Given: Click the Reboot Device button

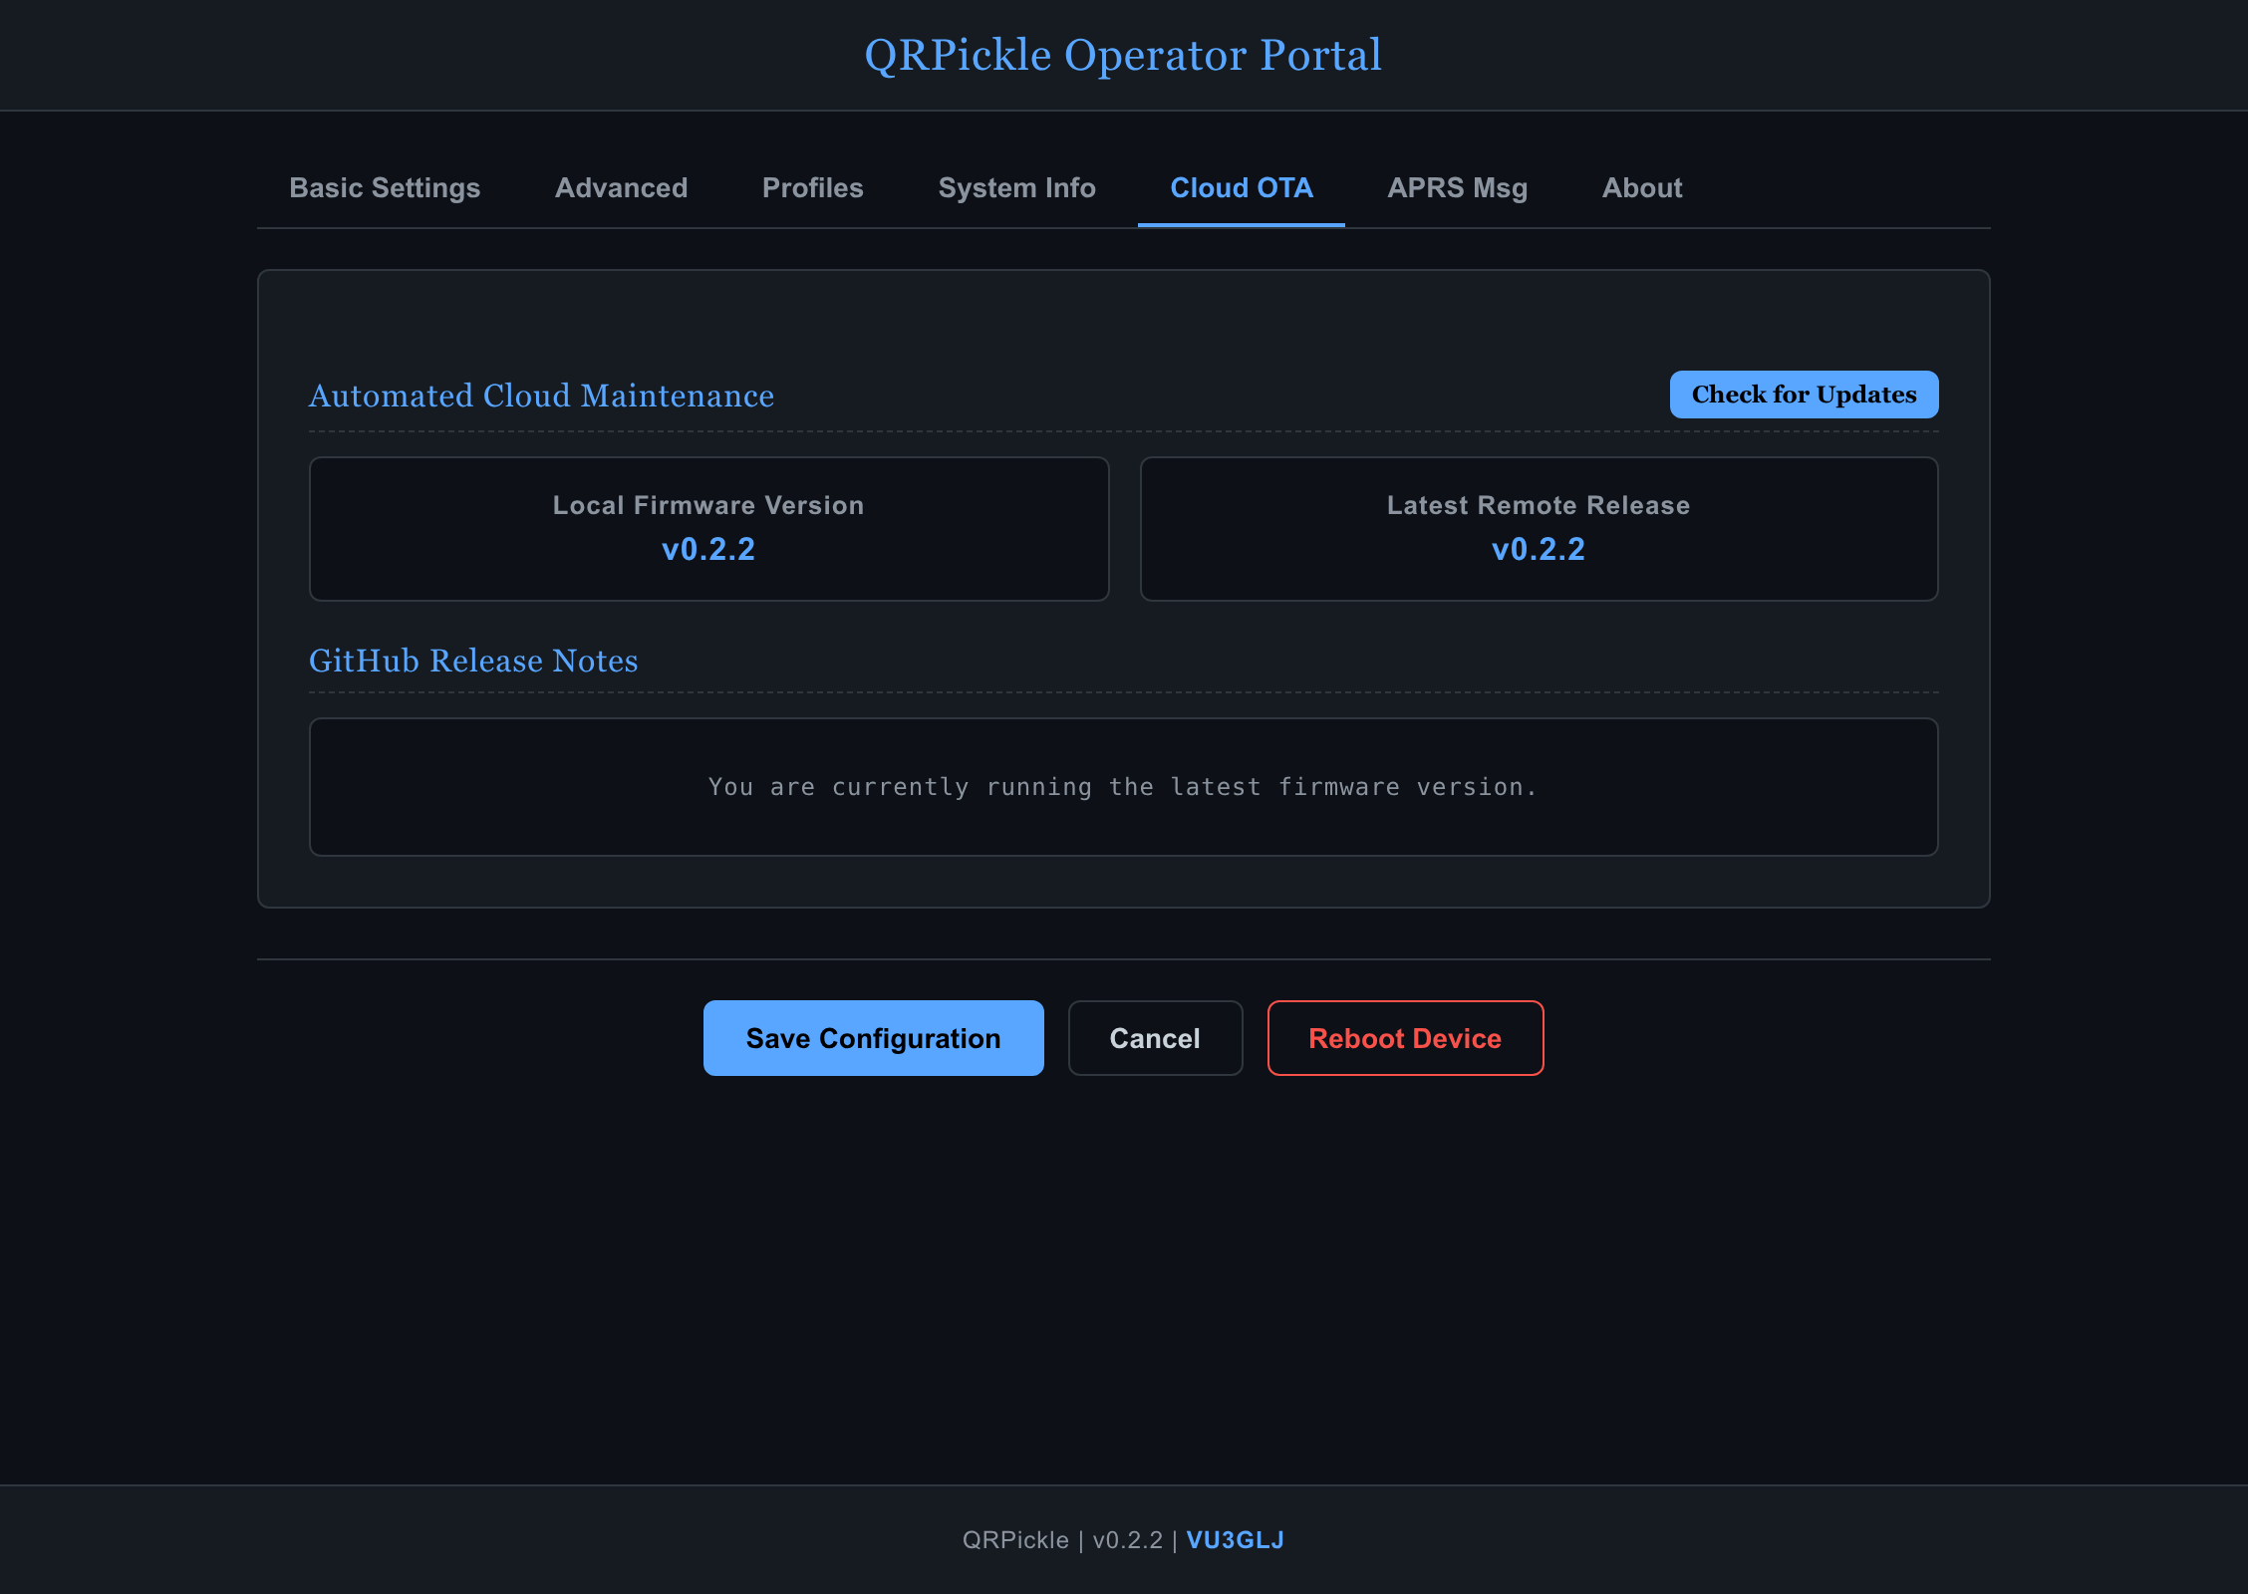Looking at the screenshot, I should (x=1405, y=1038).
